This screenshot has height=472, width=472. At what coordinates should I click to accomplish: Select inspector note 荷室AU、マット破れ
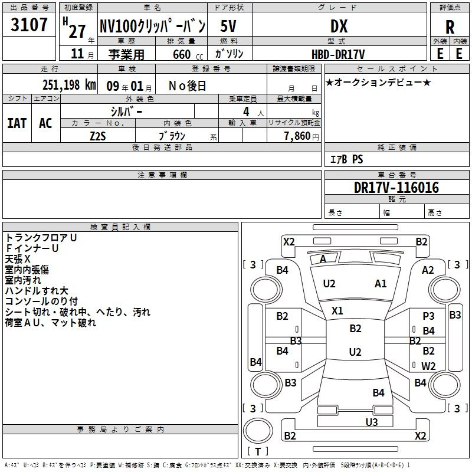(51, 322)
